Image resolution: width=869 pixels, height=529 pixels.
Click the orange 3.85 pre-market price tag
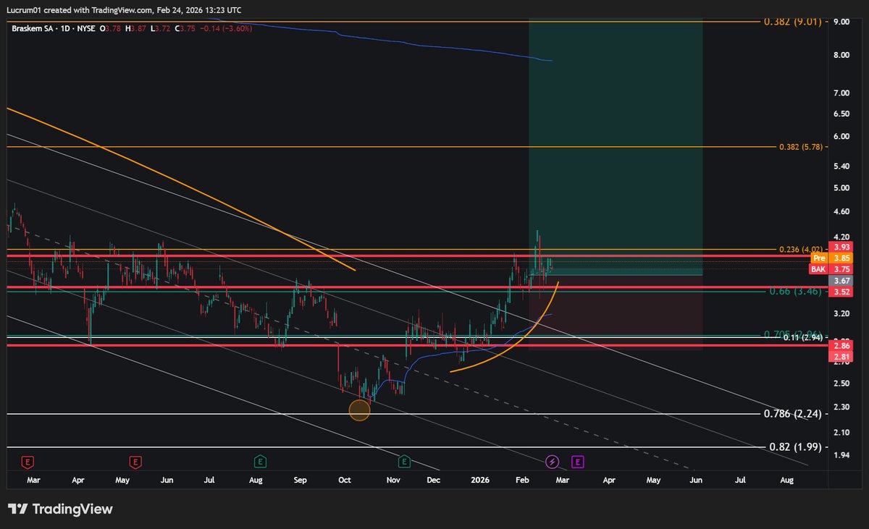click(x=842, y=258)
